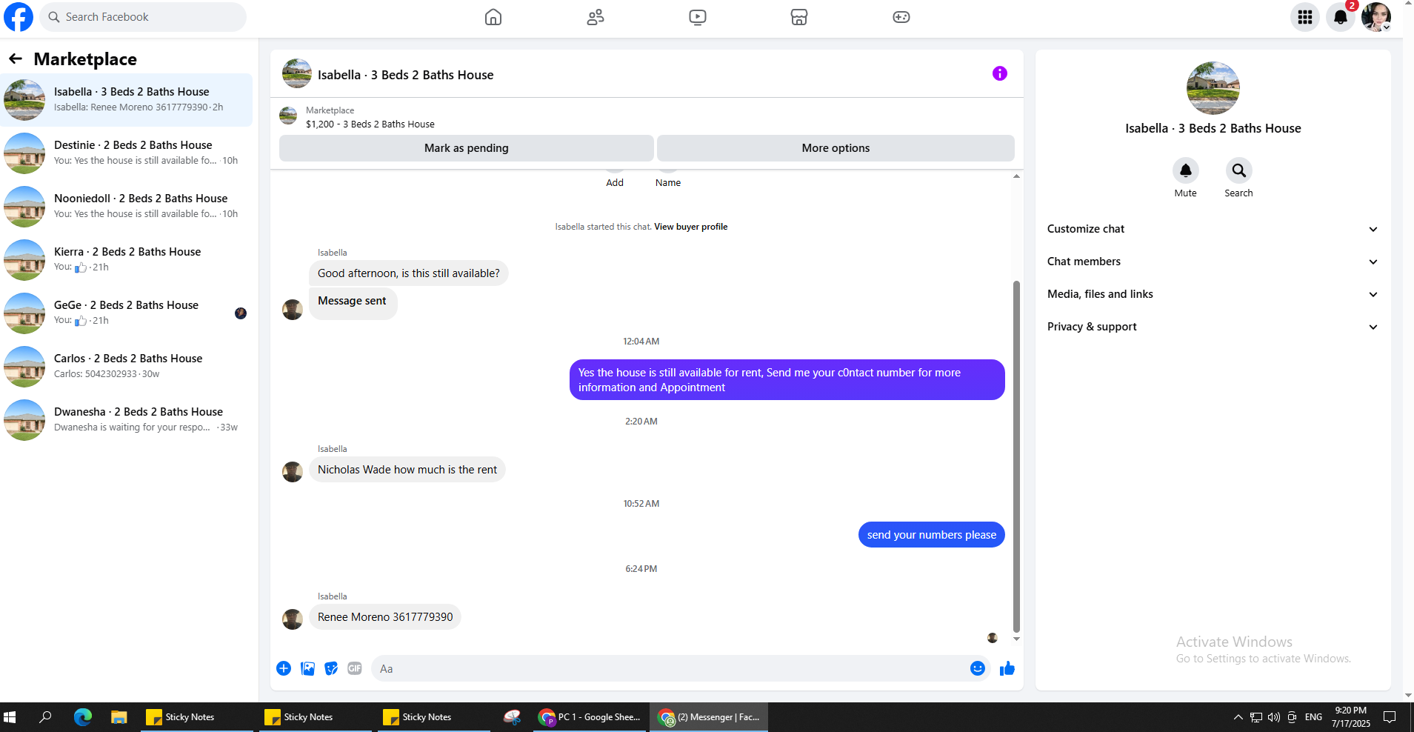Click the 'Renee Moreno 3617779390' message
The image size is (1414, 732).
pyautogui.click(x=385, y=617)
